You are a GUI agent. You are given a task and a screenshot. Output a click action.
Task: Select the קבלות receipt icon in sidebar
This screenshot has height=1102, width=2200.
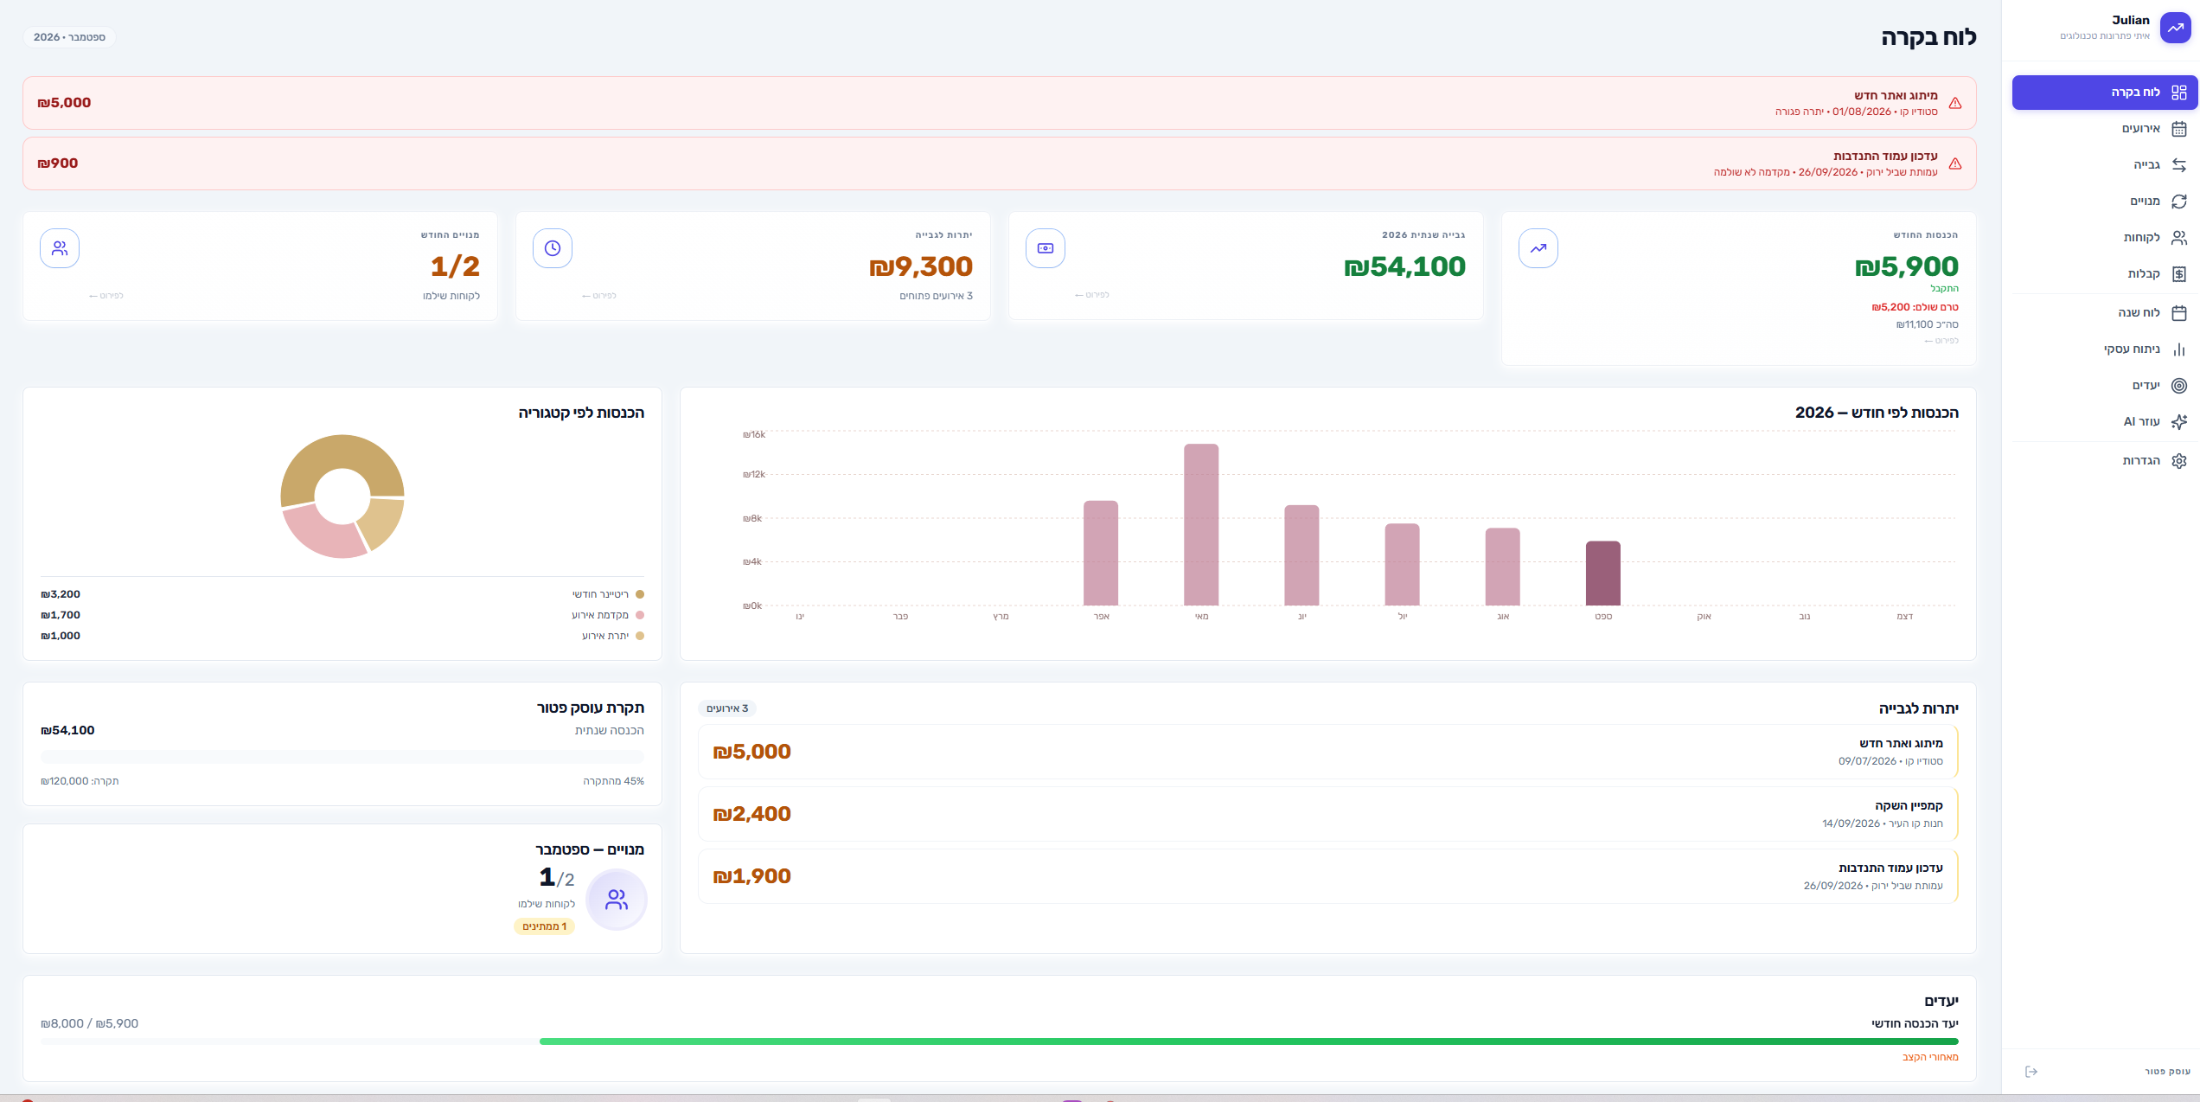[x=2179, y=274]
